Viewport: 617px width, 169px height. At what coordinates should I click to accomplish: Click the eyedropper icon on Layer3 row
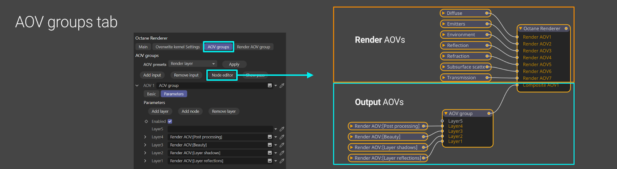(x=282, y=145)
